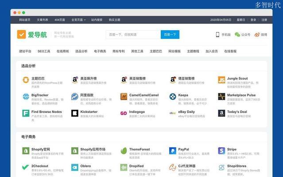
Task: Open the ThemeForest leaf icon
Action: pyautogui.click(x=124, y=151)
